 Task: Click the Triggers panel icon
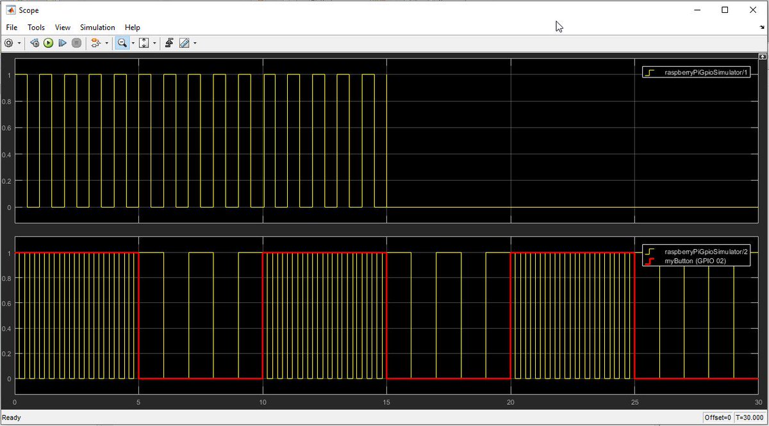[168, 43]
